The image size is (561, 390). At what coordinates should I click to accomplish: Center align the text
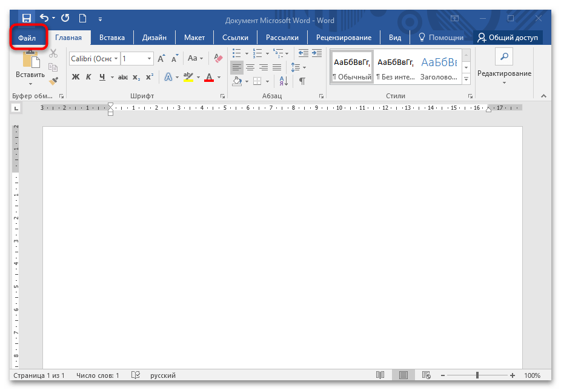pyautogui.click(x=250, y=67)
